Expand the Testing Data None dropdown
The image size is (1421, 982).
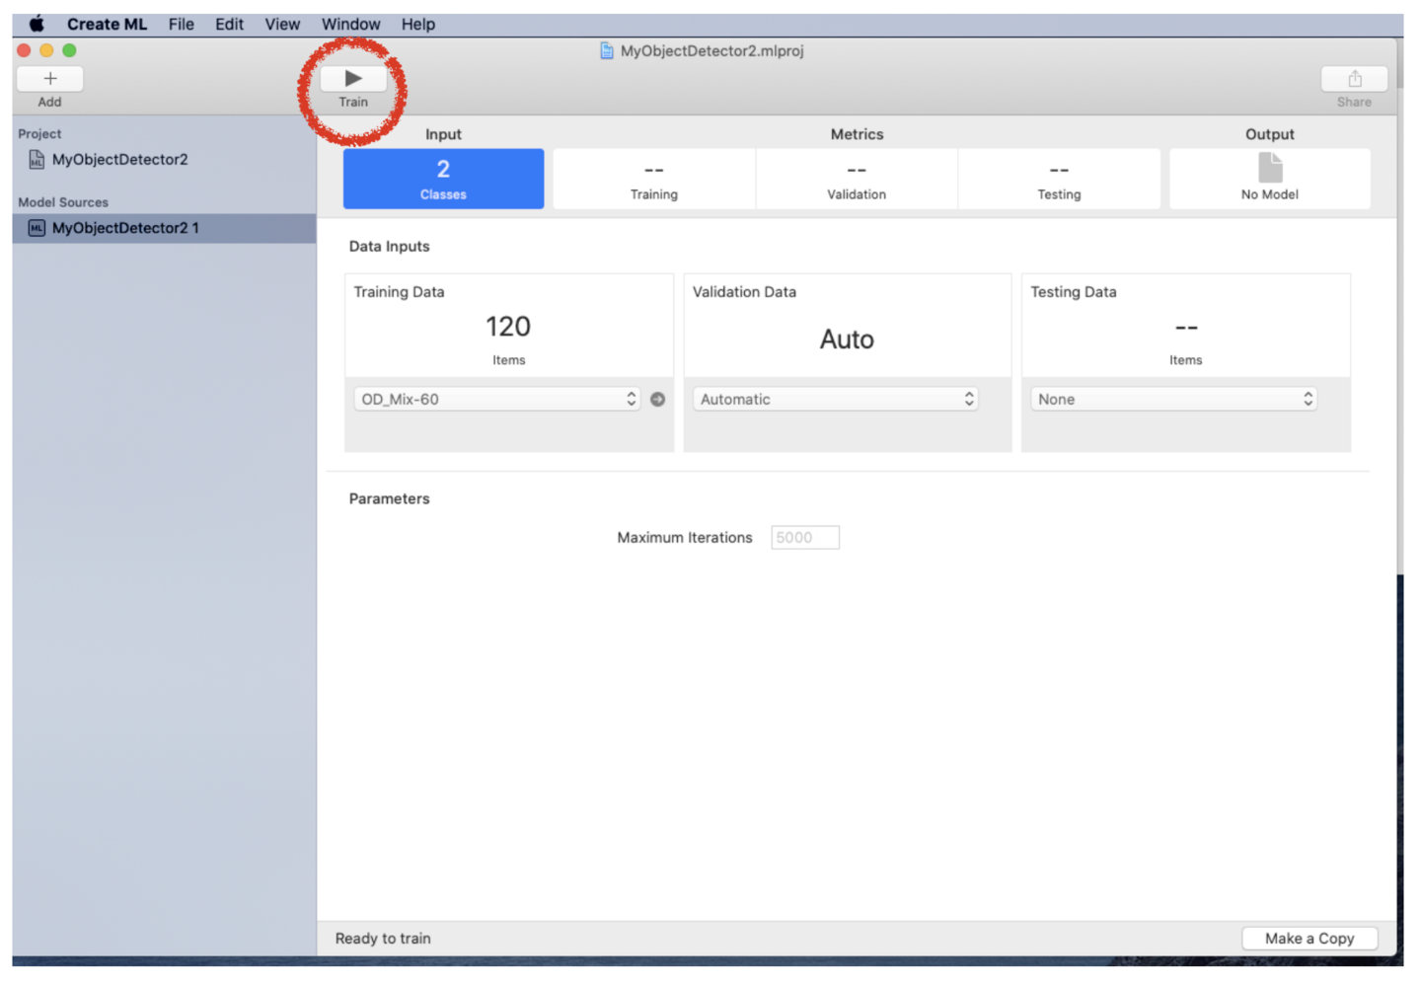(1173, 400)
